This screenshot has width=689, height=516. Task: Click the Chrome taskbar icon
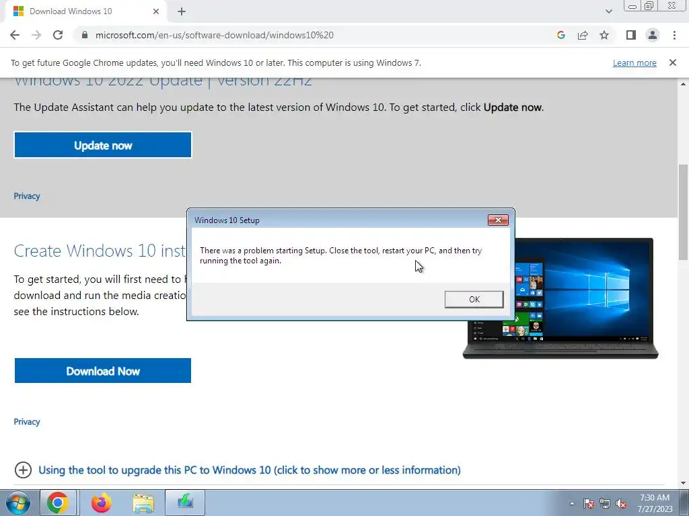[x=58, y=503]
